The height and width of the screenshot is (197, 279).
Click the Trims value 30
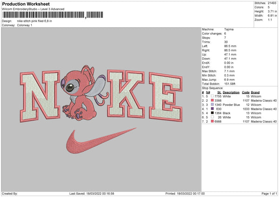click(x=226, y=42)
